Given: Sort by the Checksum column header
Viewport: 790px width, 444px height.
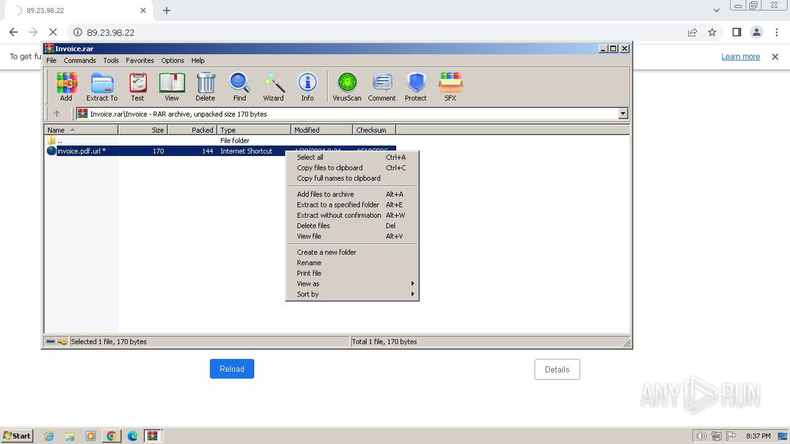Looking at the screenshot, I should 374,130.
